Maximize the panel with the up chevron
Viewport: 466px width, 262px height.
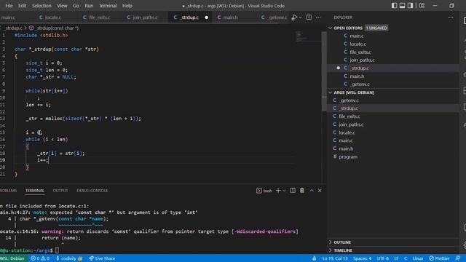312,191
